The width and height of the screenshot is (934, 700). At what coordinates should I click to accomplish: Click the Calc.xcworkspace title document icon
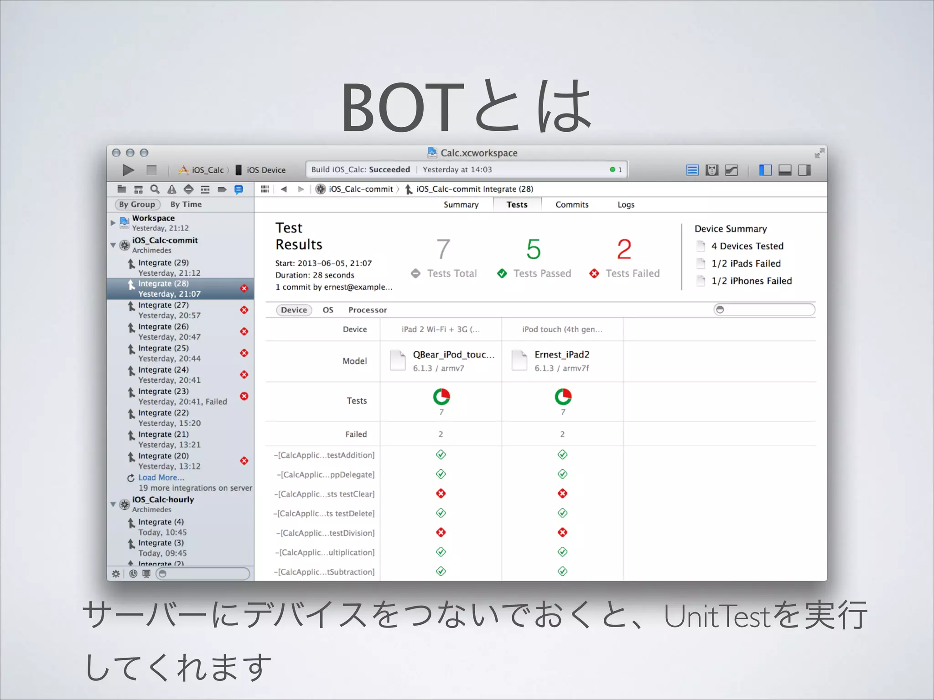[x=432, y=152]
